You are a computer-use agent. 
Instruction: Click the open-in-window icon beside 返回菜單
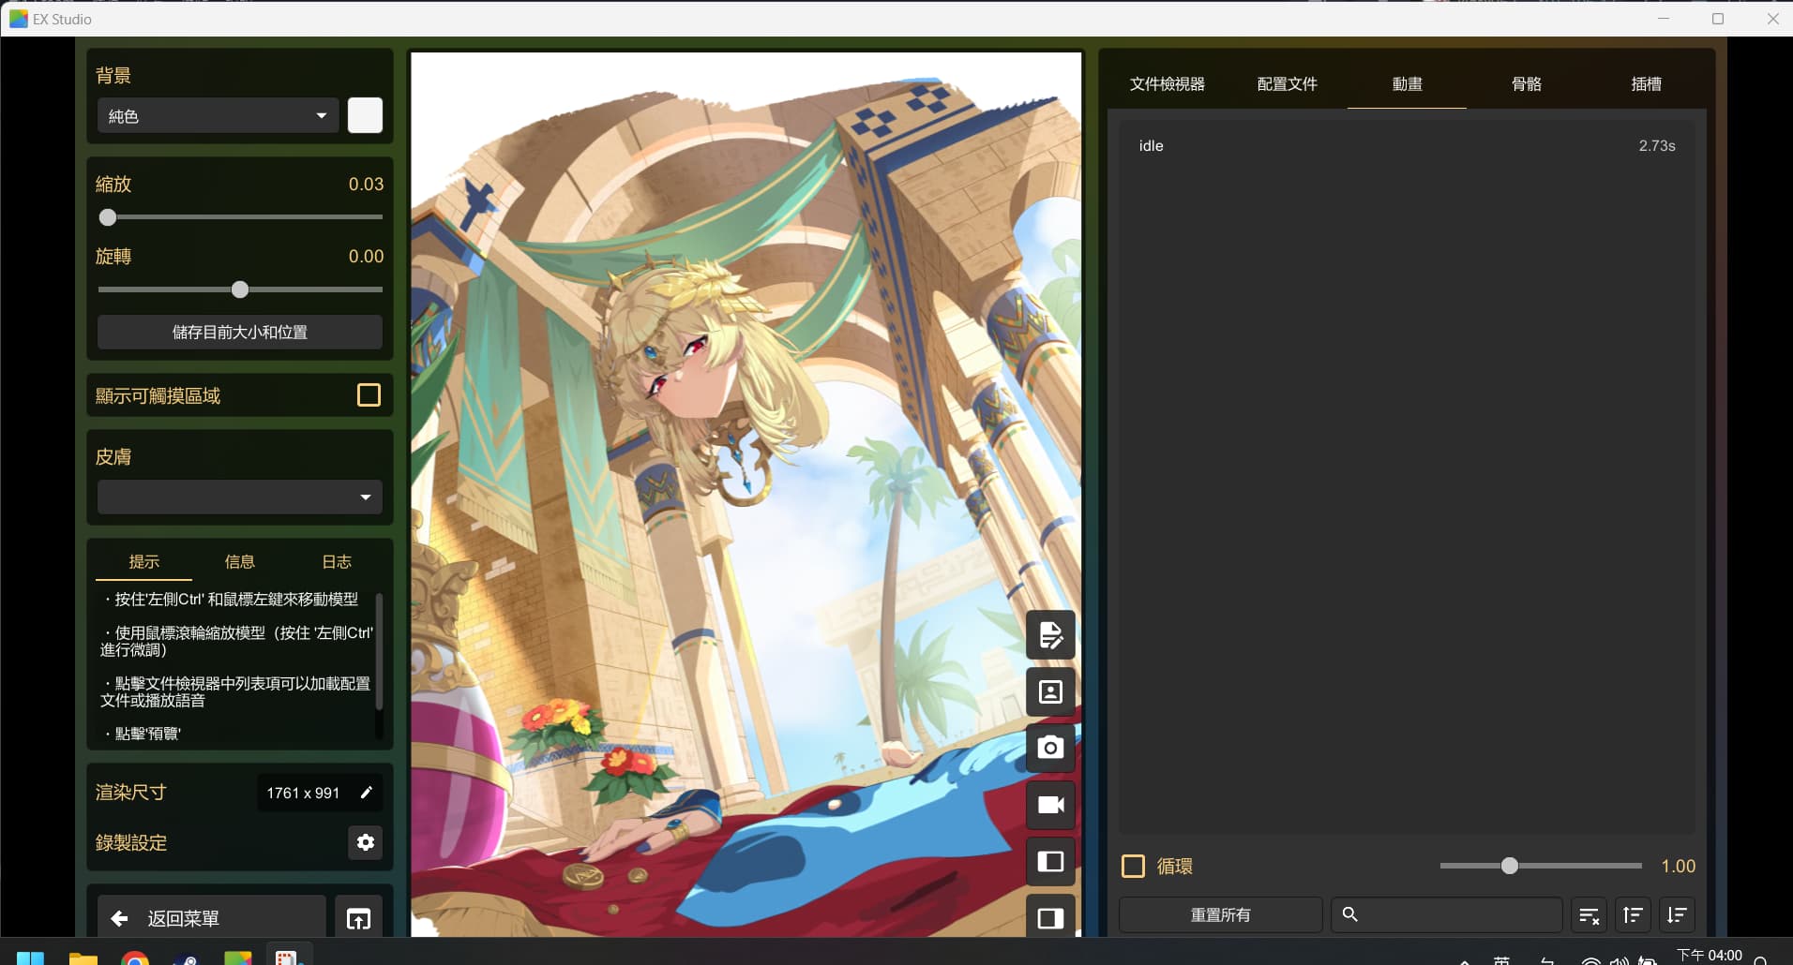358,918
